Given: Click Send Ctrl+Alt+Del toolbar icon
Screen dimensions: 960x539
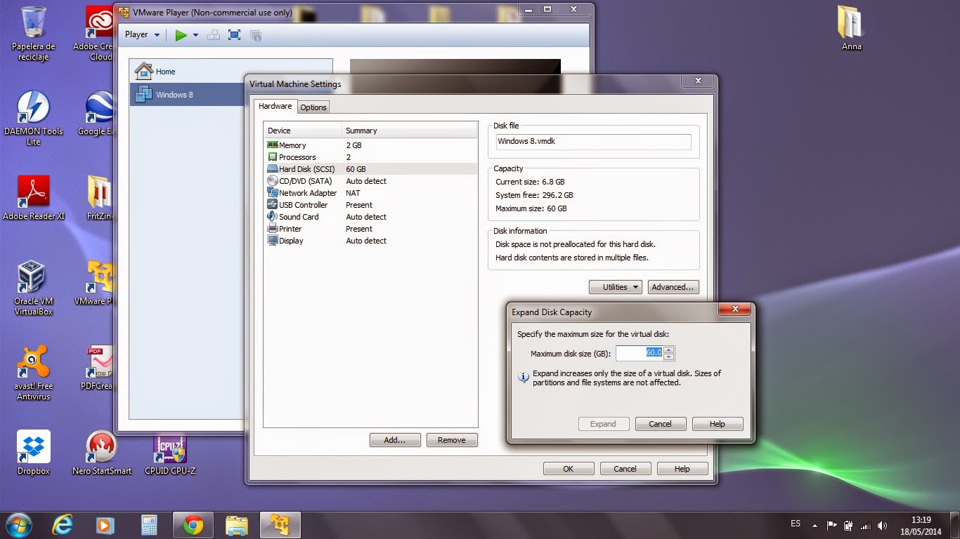Looking at the screenshot, I should [x=214, y=35].
